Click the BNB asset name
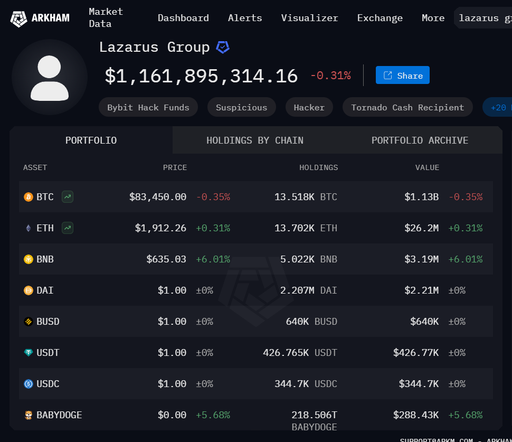The height and width of the screenshot is (442, 512). [x=45, y=259]
